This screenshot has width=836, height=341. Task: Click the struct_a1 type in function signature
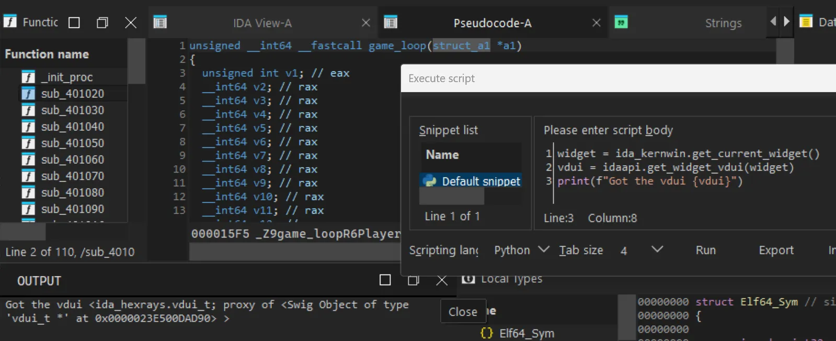coord(461,46)
